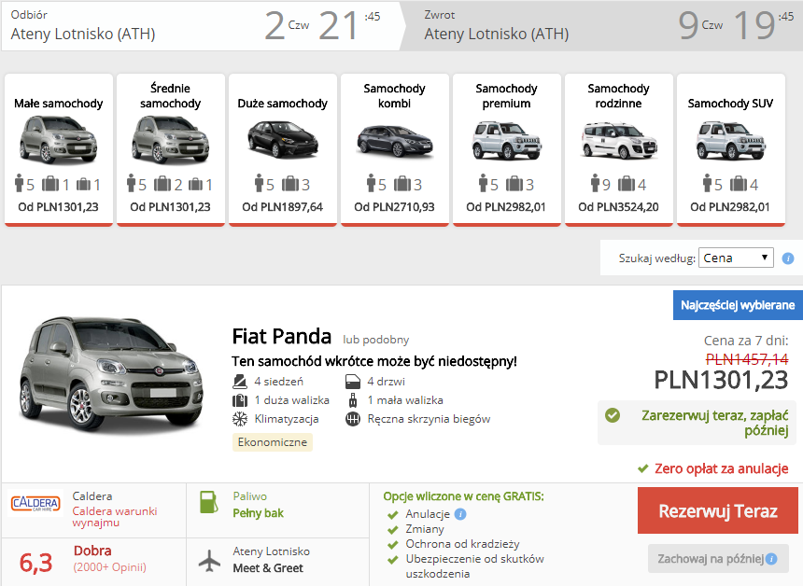Click the Najczęściej wybierane badge

coord(738,305)
